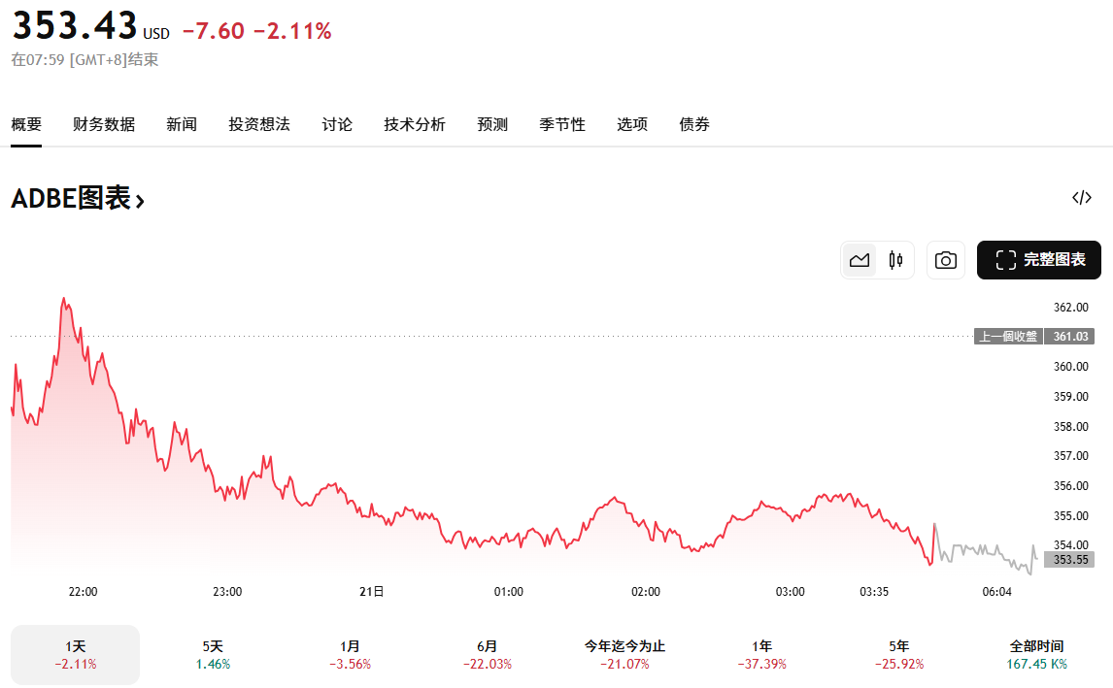This screenshot has width=1113, height=688.
Task: Open the 季节性 tab
Action: click(562, 125)
